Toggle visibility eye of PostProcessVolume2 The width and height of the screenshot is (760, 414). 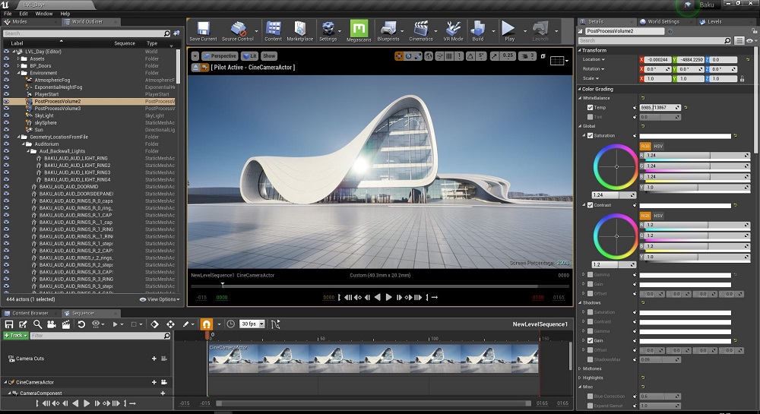(x=6, y=101)
